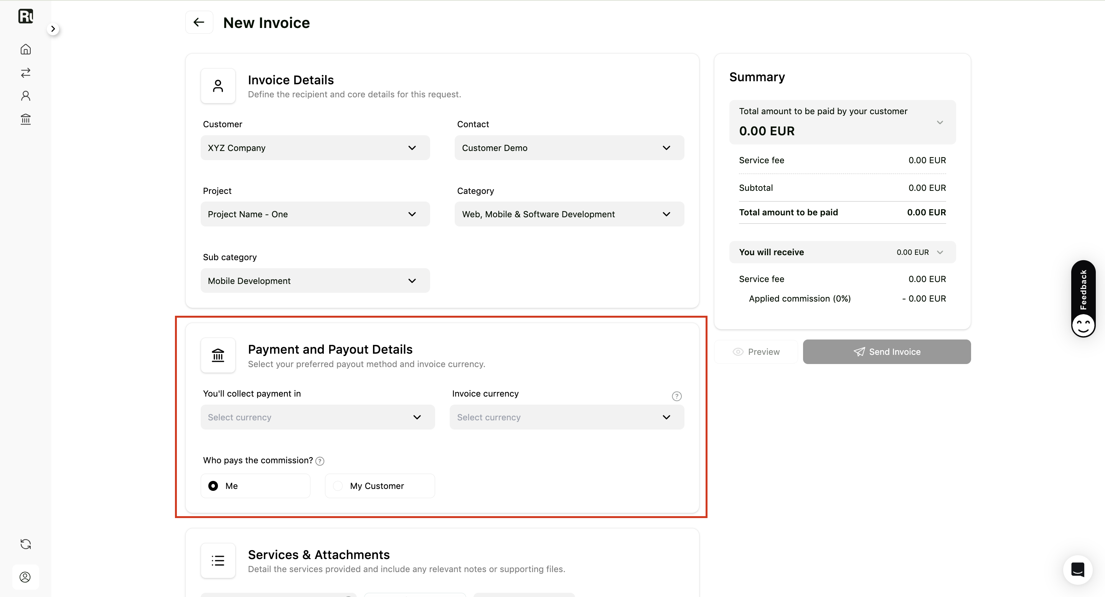Screen dimensions: 1105x597
Task: Click the Send Invoice button
Action: [887, 352]
